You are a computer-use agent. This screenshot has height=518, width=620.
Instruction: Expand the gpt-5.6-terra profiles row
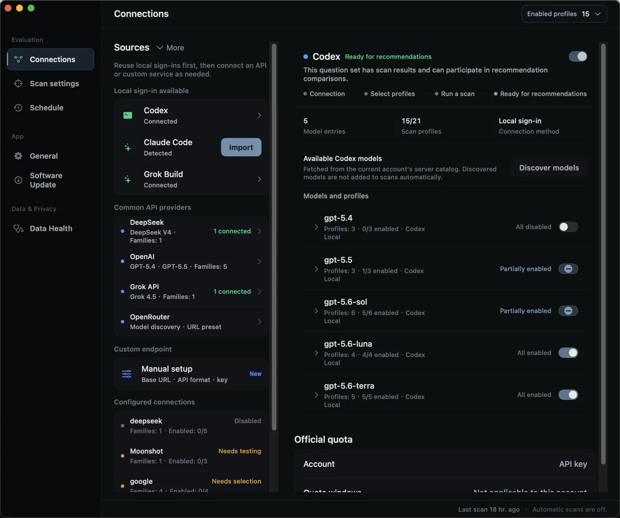316,395
